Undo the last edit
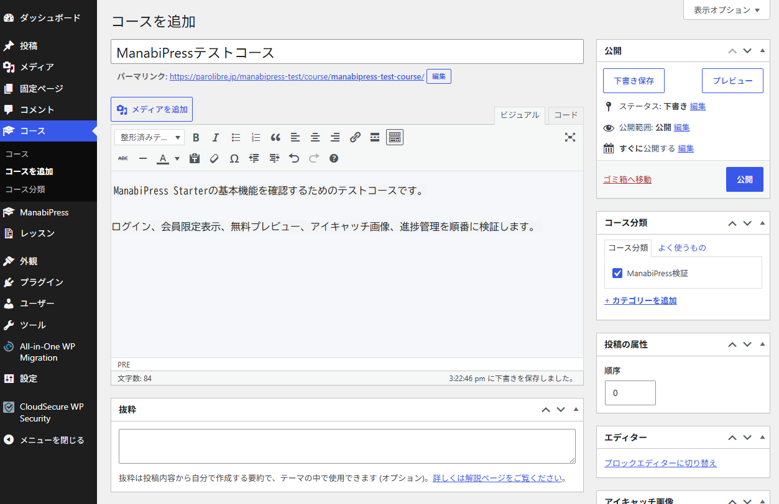The image size is (779, 504). coord(294,158)
